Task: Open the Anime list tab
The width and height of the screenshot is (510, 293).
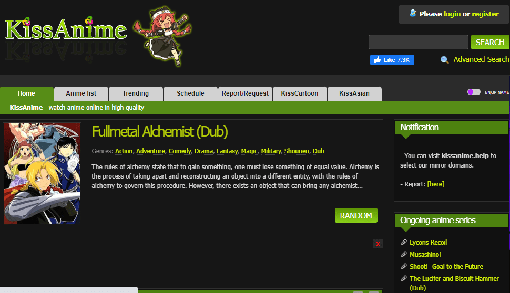Action: (x=81, y=93)
